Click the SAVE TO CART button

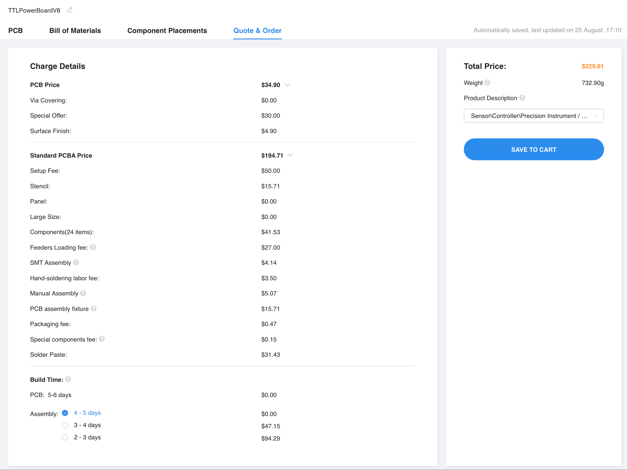click(x=534, y=149)
